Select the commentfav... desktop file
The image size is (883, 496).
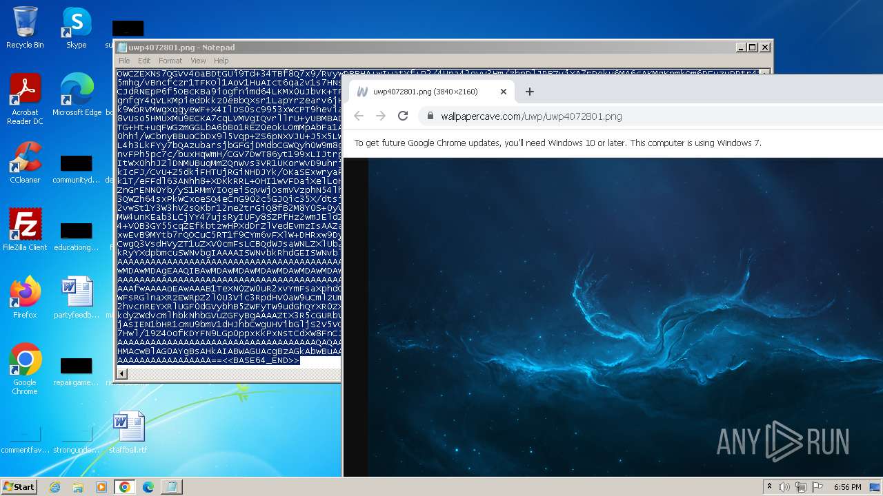pyautogui.click(x=25, y=441)
